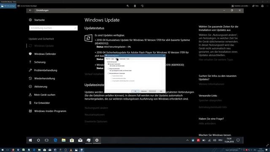The width and height of the screenshot is (270, 152).
Task: Click the Speicher überprüfen link
Action: pyautogui.click(x=210, y=100)
